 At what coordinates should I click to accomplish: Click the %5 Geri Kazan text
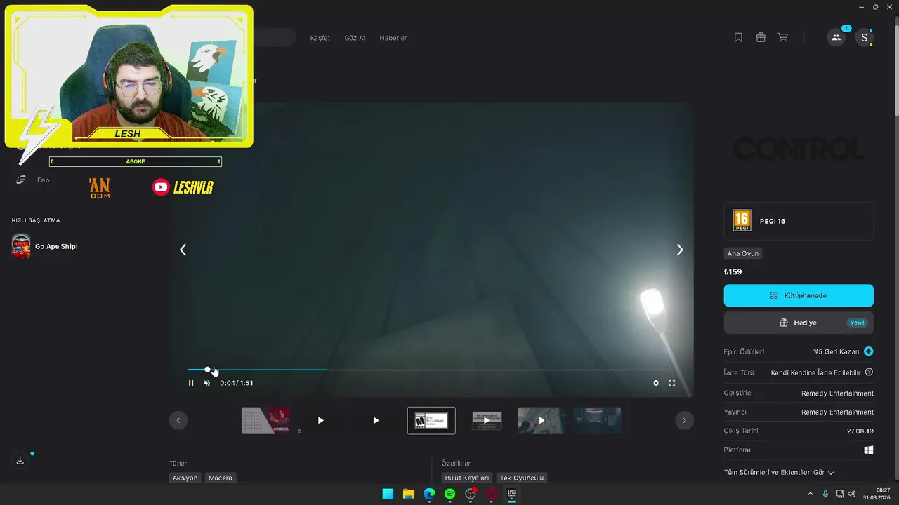[x=836, y=351]
